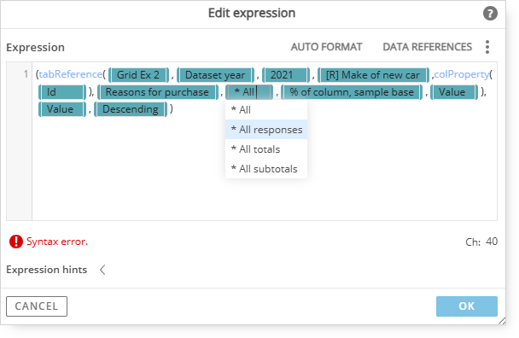Screen dimensions: 519x338
Task: Expand Expression hints with the chevron
Action: (x=102, y=270)
